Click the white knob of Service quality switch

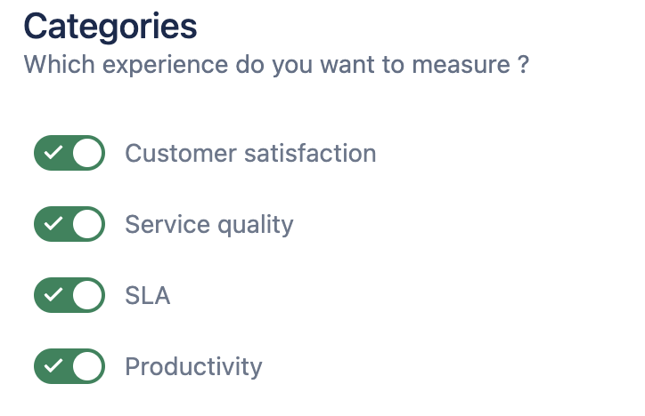87,224
